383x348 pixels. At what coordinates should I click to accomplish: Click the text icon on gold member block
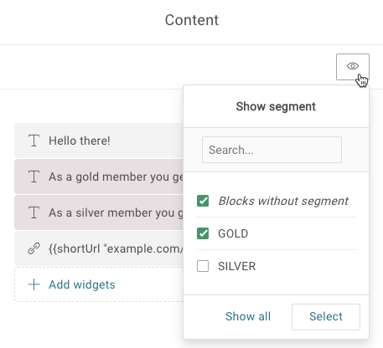[x=34, y=177]
